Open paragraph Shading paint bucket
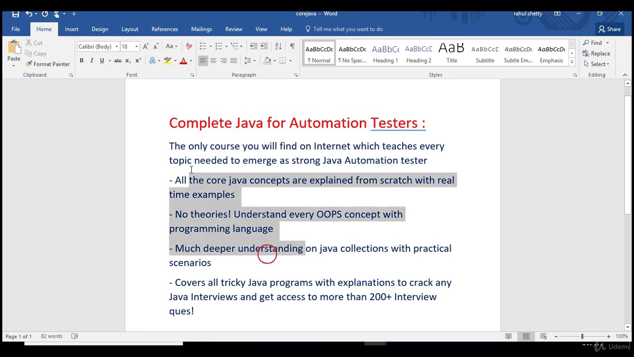Screen dimensions: 634x357 (x=267, y=60)
